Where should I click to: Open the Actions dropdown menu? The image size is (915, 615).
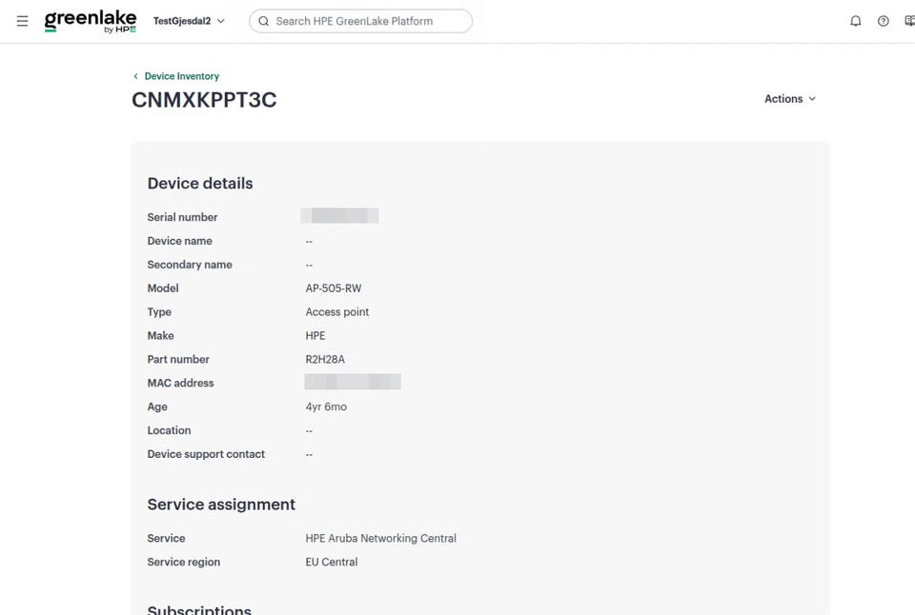(790, 98)
